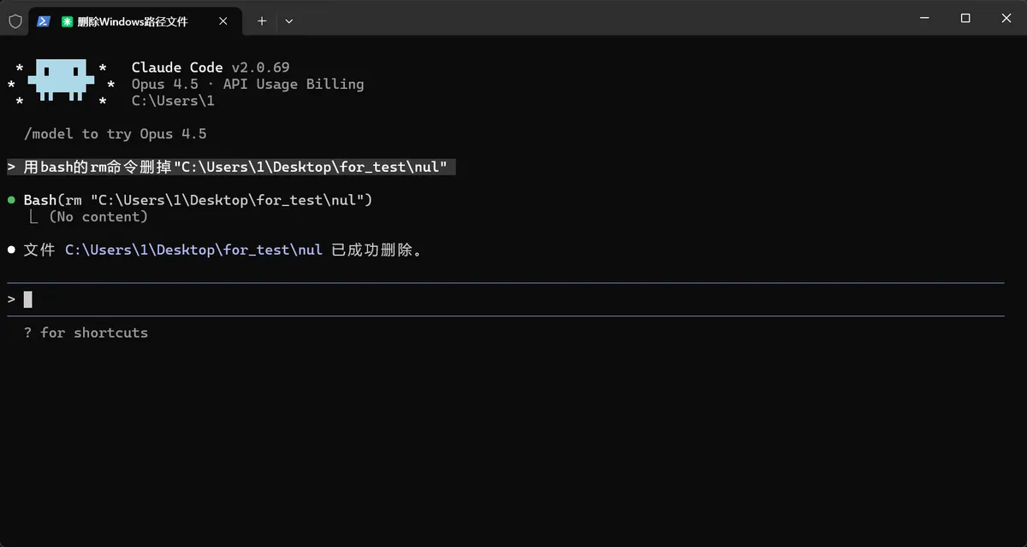Click the /model to try Opus 4.5 hint
This screenshot has height=547, width=1027.
point(115,134)
